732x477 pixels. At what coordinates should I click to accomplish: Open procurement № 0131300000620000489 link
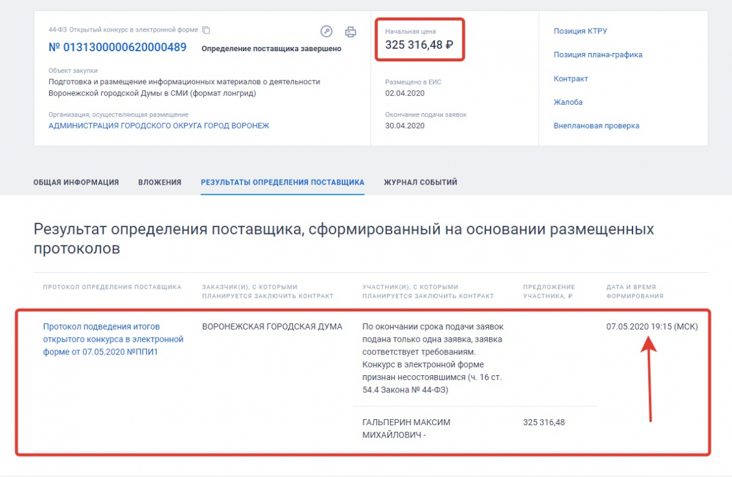(x=118, y=48)
